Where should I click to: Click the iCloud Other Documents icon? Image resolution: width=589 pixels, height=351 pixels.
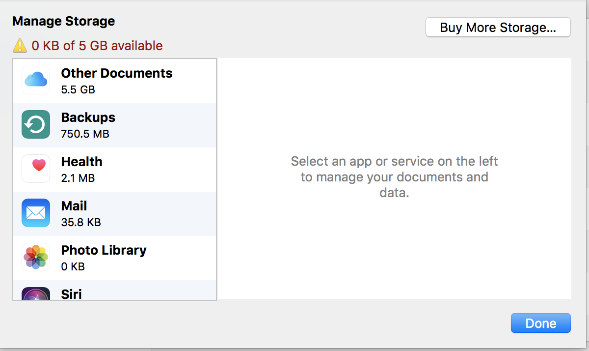click(x=36, y=80)
